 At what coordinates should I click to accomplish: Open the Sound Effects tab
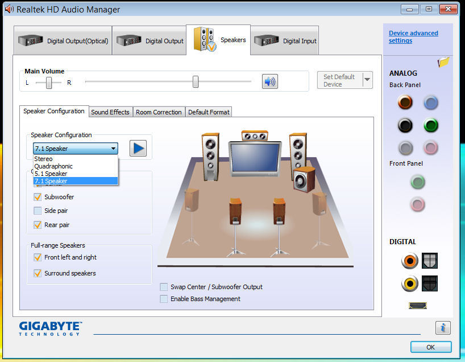tap(110, 112)
